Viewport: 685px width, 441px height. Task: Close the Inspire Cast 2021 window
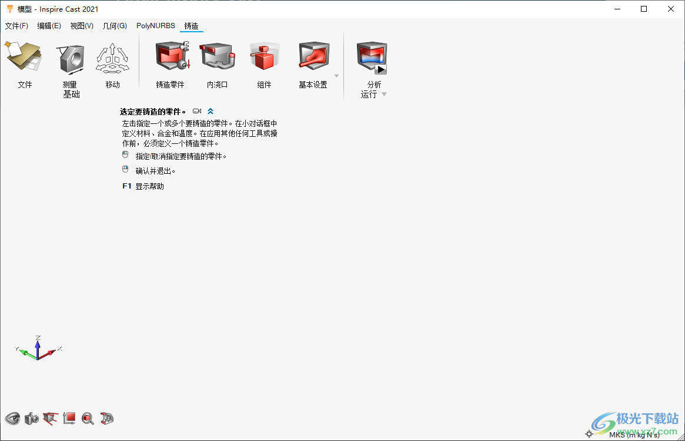click(x=671, y=9)
